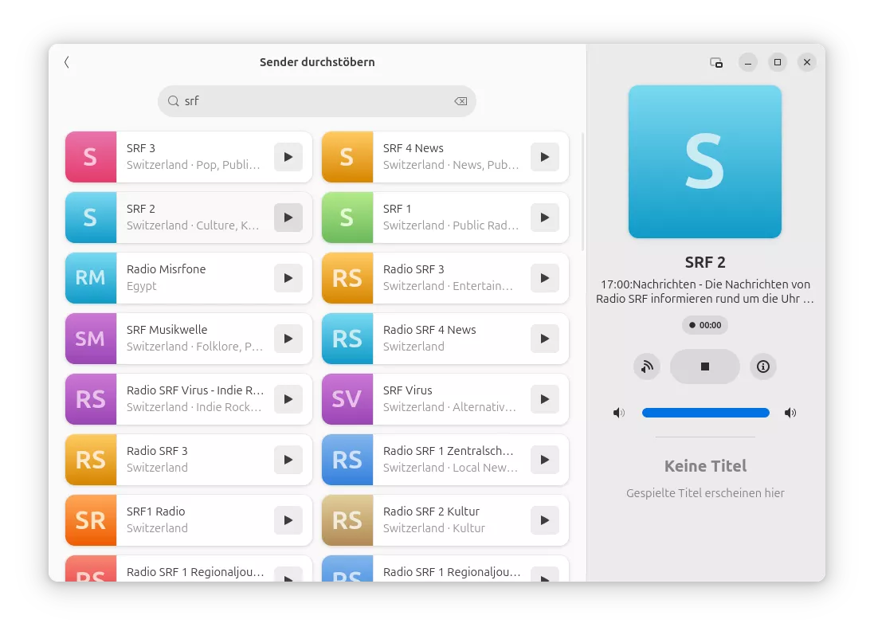Mute using the low-volume speaker icon
Screen dimensions: 874x635
coord(618,413)
